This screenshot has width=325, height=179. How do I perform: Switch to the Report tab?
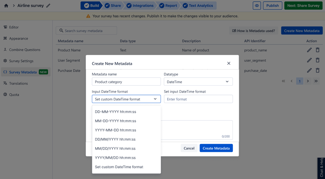click(x=169, y=6)
